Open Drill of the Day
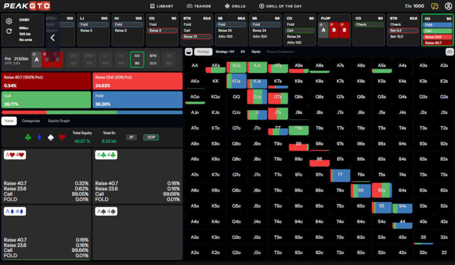The image size is (455, 265). (x=280, y=6)
